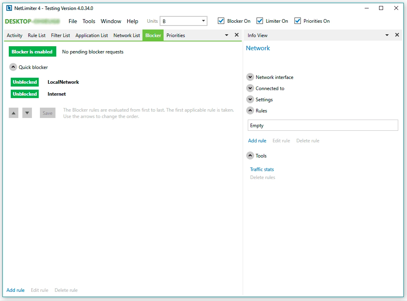Toggle LocalNetwork Unblocked state
This screenshot has width=407, height=301.
(25, 82)
